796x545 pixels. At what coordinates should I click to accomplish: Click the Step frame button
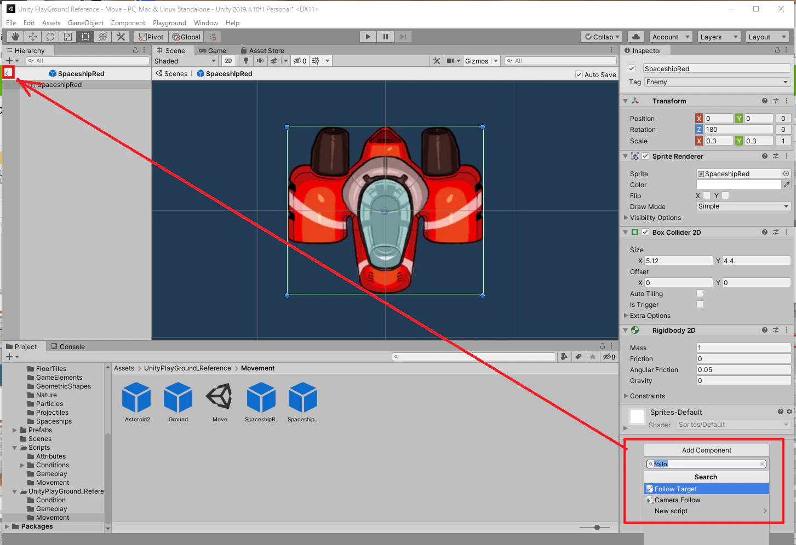coord(403,37)
